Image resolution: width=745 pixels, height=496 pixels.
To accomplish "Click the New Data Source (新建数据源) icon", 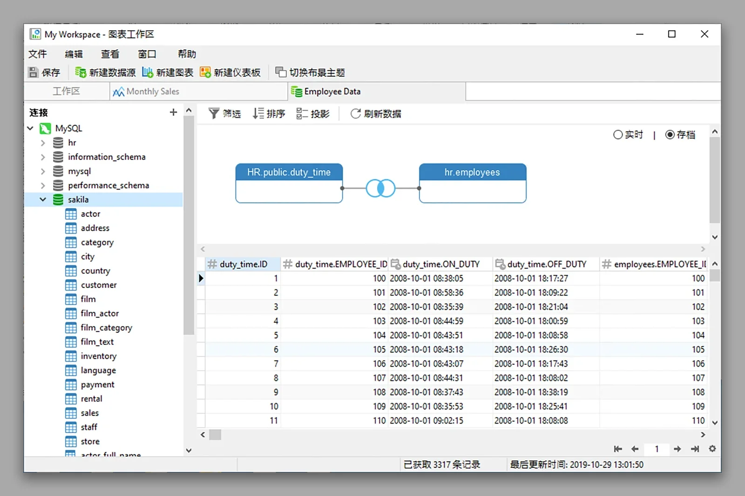I will click(81, 73).
